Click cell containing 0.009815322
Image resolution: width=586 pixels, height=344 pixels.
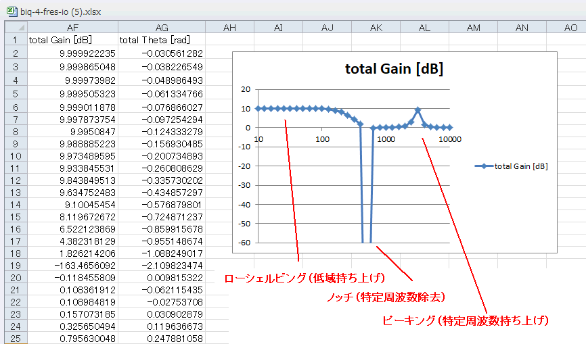point(162,278)
